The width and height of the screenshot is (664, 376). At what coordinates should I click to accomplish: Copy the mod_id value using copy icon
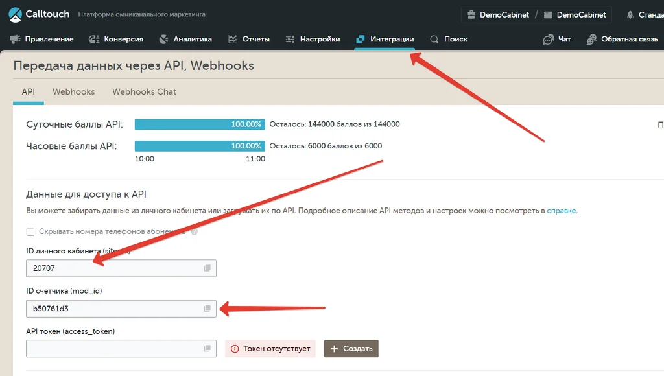click(207, 308)
